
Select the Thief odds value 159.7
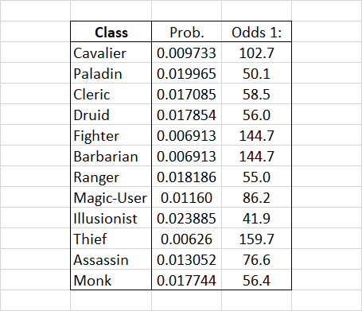256,239
